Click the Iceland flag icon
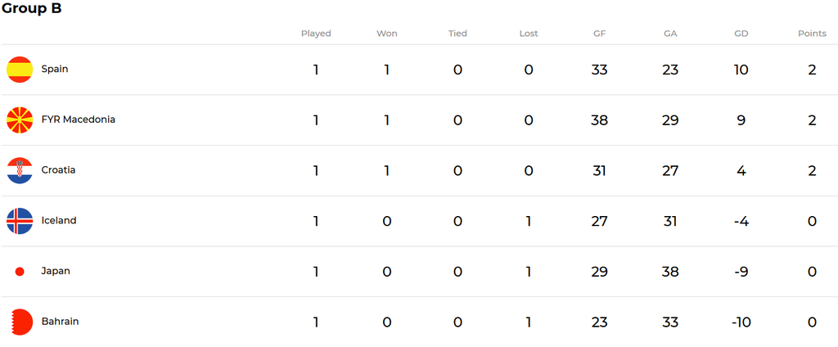This screenshot has width=838, height=347. click(20, 221)
